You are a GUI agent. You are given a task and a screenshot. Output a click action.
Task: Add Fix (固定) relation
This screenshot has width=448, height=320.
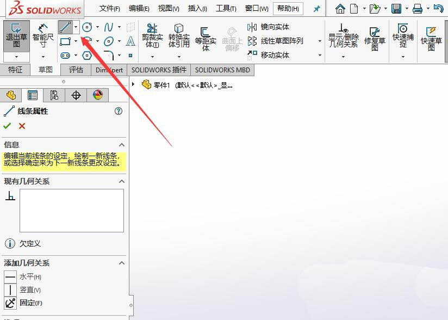23,303
